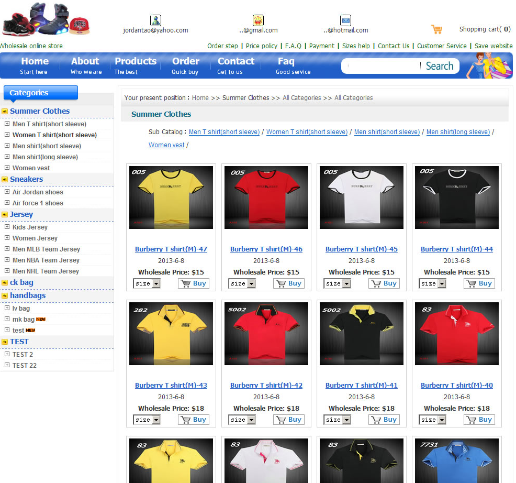Screen dimensions: 516x483
Task: Open the shopping cart icon
Action: point(436,29)
